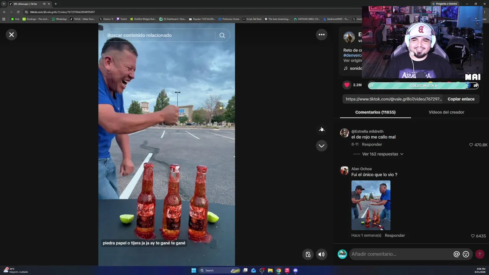Open Task View on the taskbar
The height and width of the screenshot is (275, 489).
click(245, 270)
